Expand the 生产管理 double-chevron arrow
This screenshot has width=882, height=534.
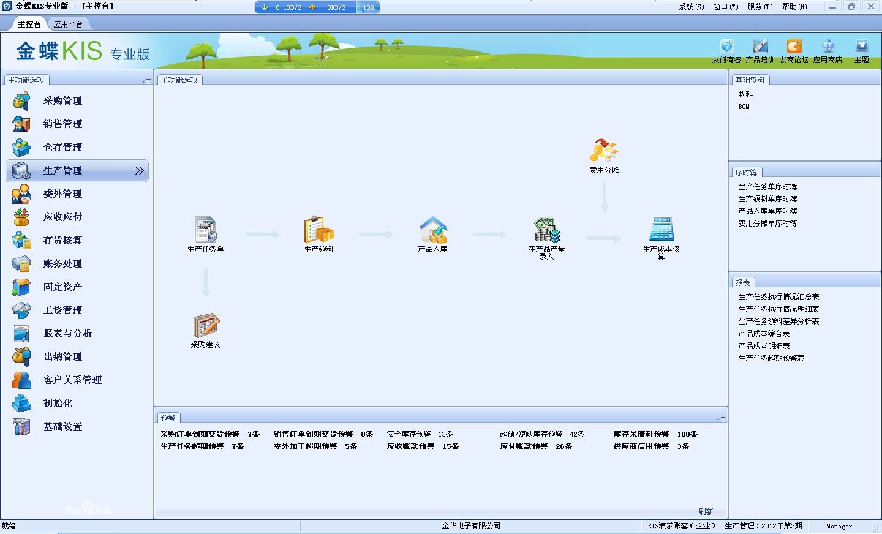pos(140,171)
